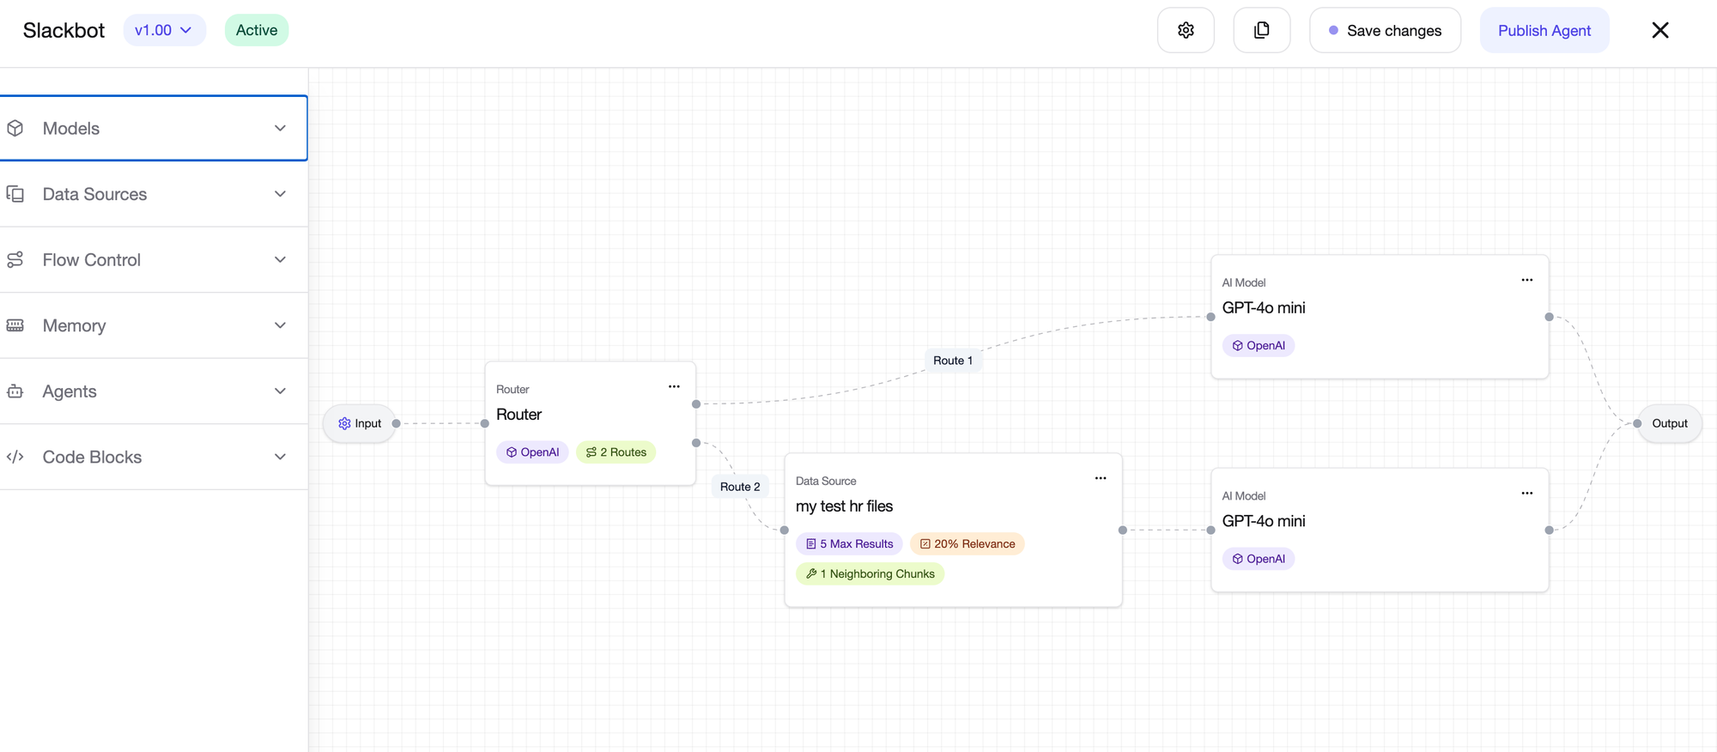Open the agent settings gear icon
The width and height of the screenshot is (1717, 752).
1186,30
